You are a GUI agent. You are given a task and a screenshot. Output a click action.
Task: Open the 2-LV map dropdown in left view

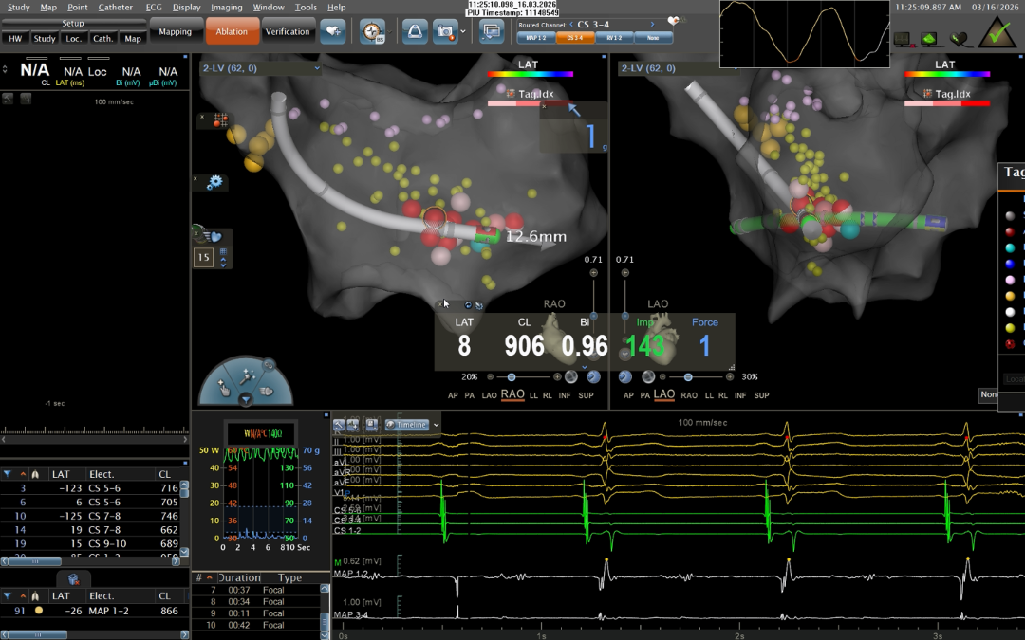(317, 68)
